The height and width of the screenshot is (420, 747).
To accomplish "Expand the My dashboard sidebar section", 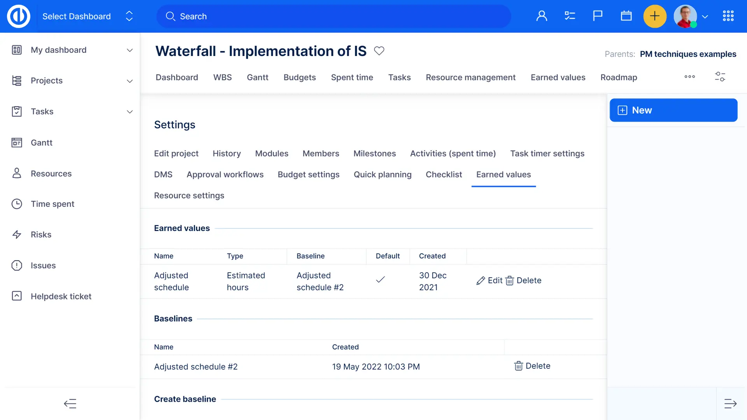I will pyautogui.click(x=130, y=50).
